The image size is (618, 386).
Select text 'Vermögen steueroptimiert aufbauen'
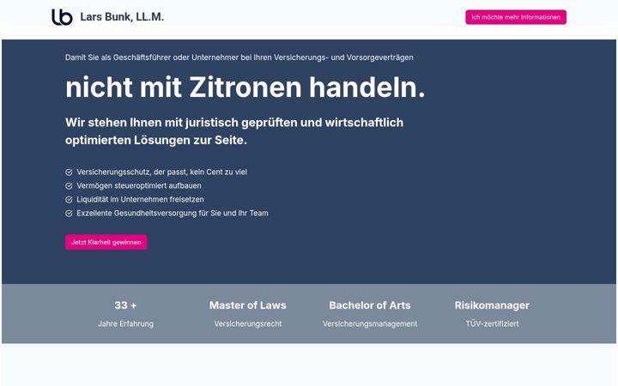pyautogui.click(x=139, y=186)
